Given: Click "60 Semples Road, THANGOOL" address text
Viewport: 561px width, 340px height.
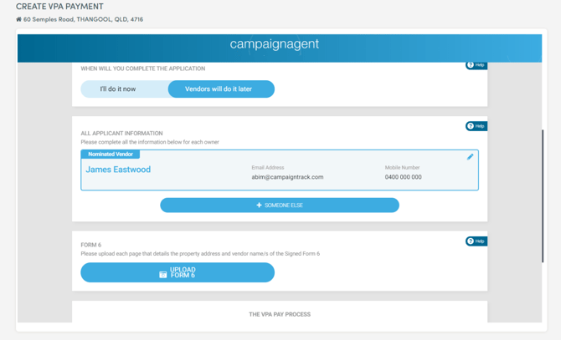Looking at the screenshot, I should pyautogui.click(x=84, y=19).
